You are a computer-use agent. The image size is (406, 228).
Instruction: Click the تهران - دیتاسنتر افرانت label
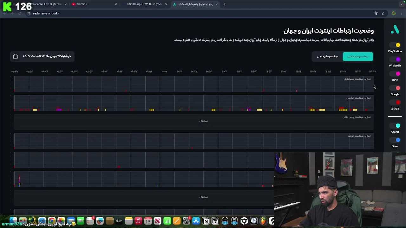tap(359, 136)
